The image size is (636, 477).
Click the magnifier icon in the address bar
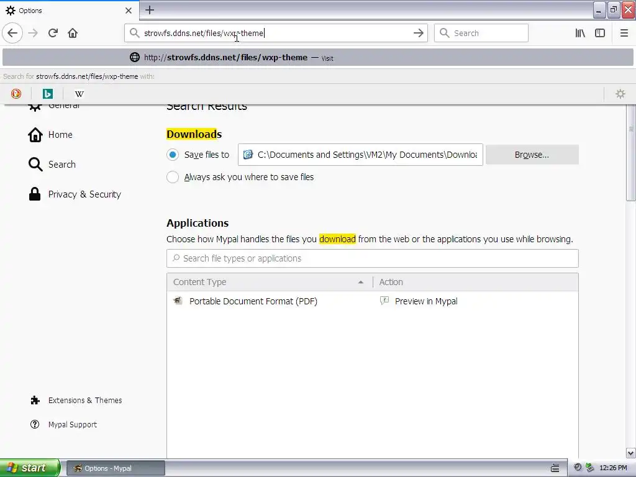click(x=134, y=33)
